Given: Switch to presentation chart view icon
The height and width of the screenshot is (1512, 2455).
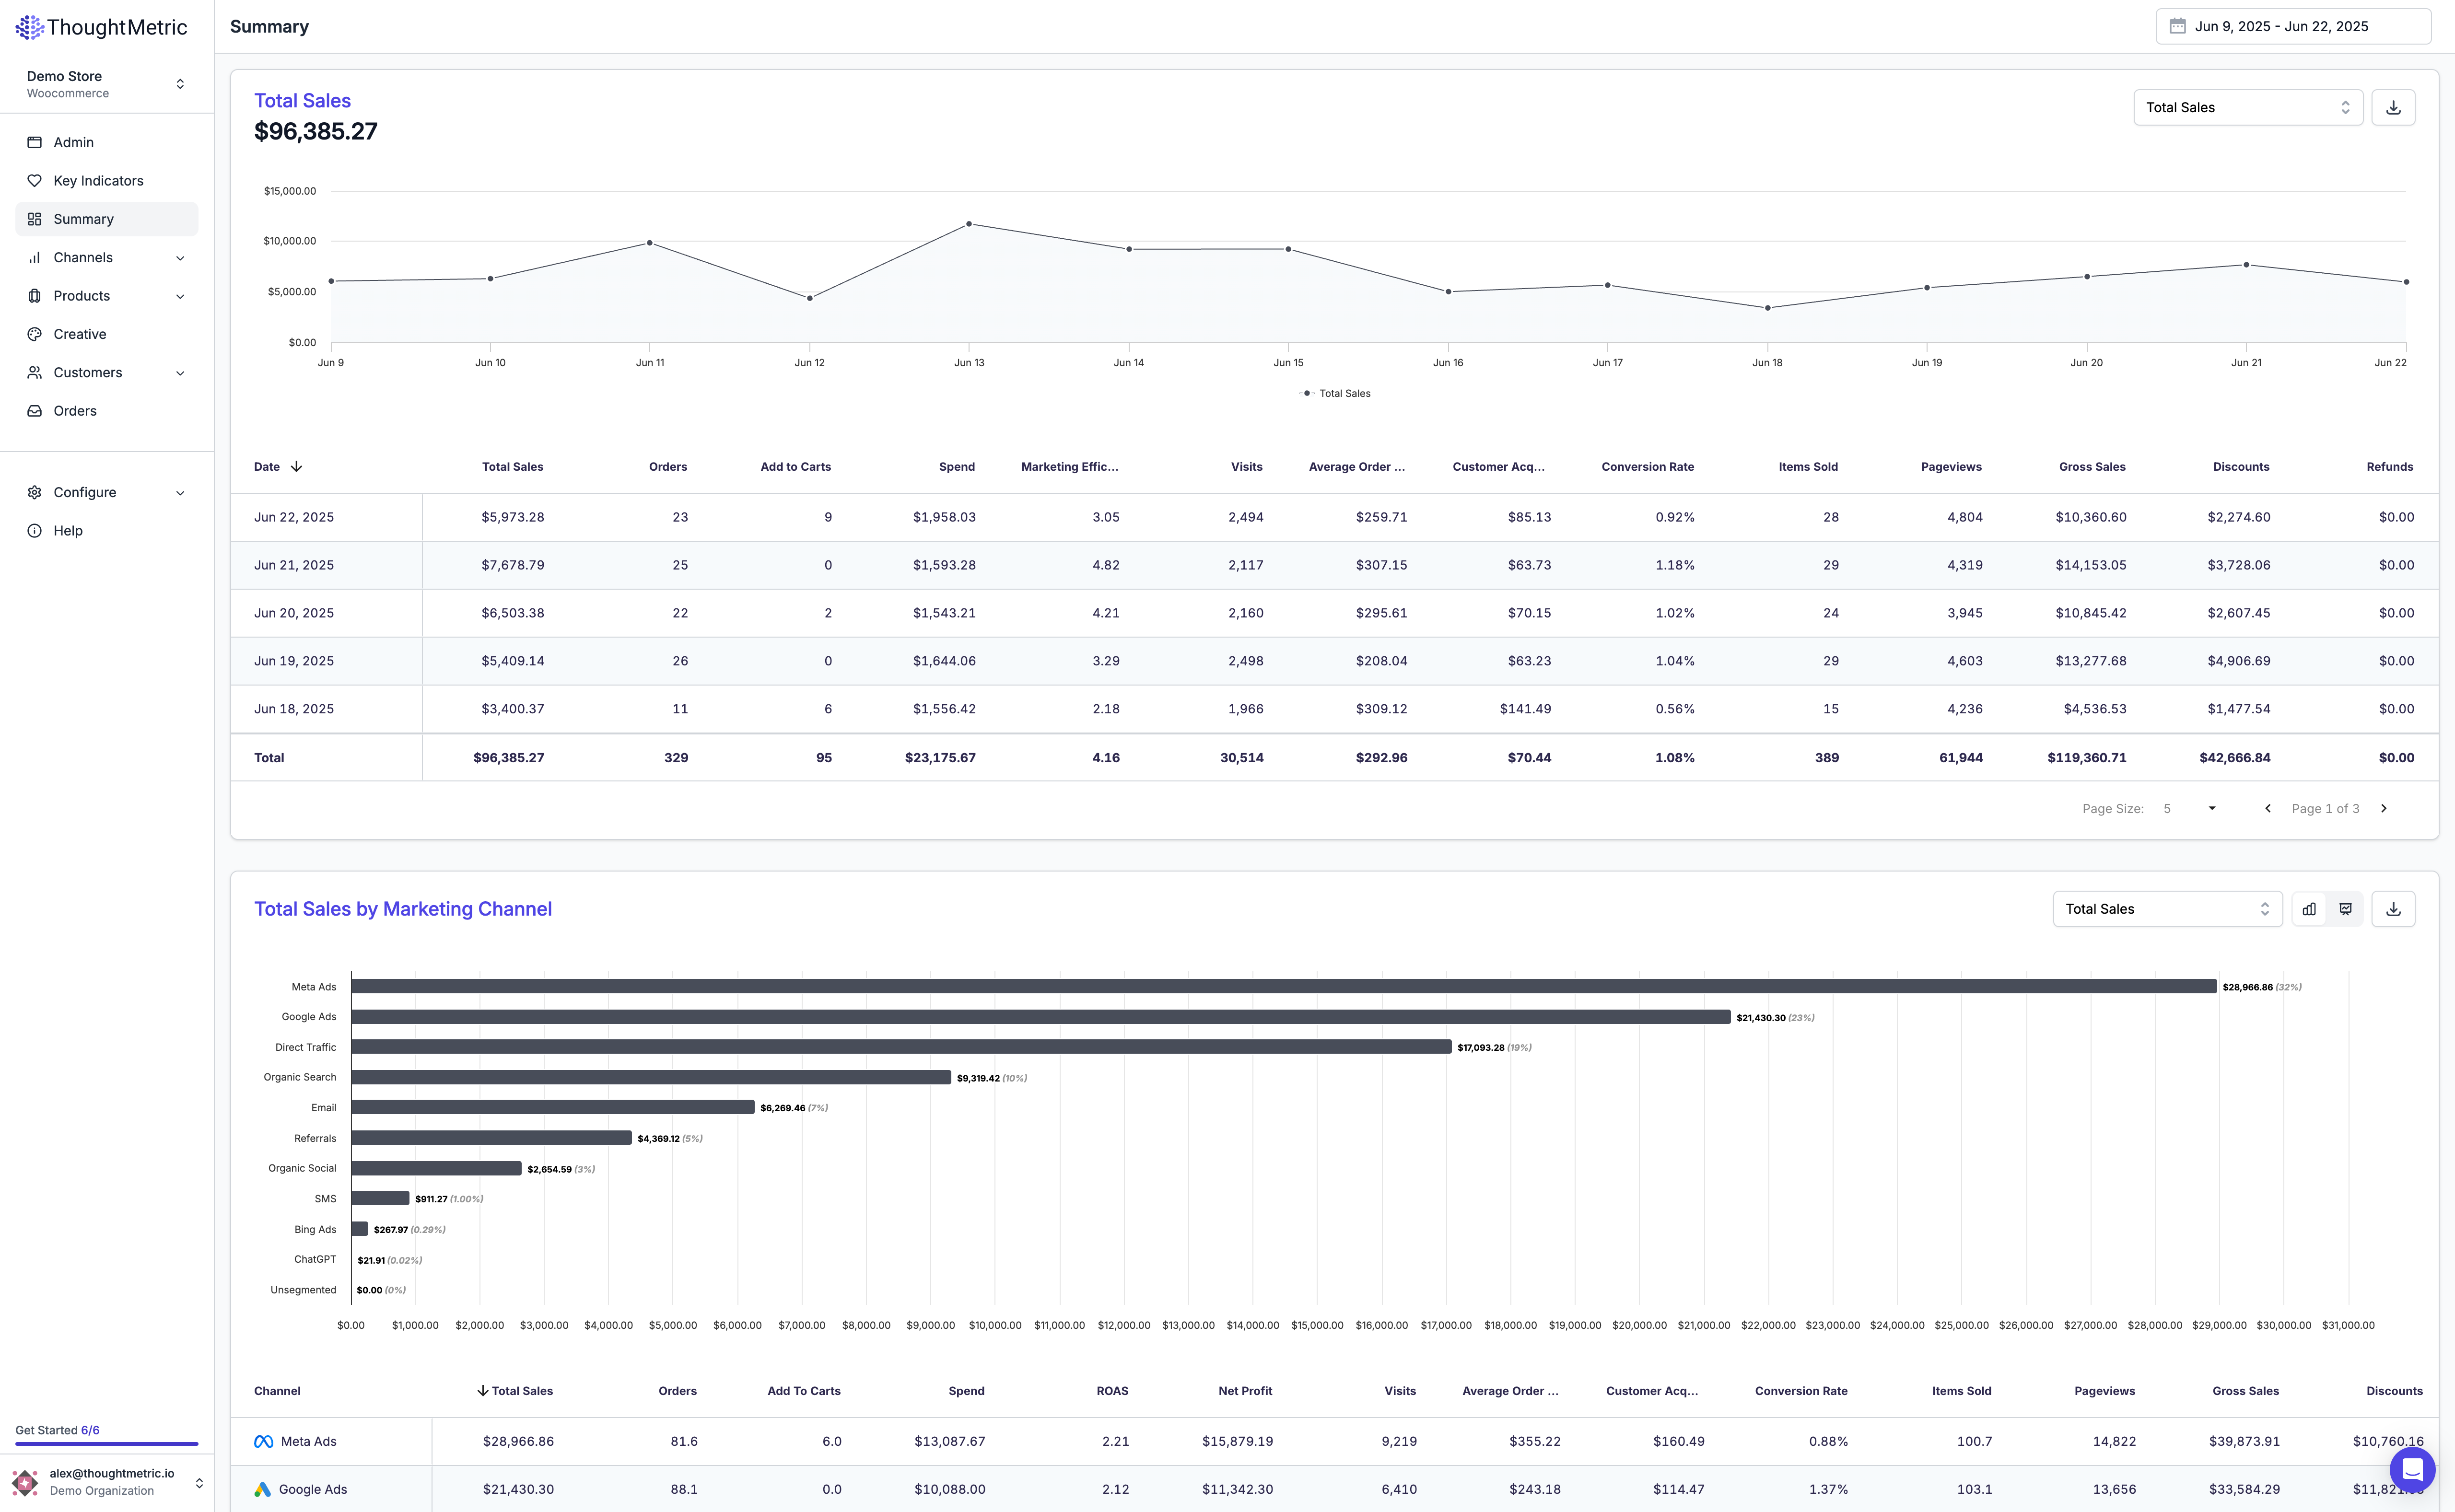Looking at the screenshot, I should tap(2345, 909).
